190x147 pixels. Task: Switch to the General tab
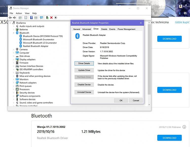(x=77, y=29)
